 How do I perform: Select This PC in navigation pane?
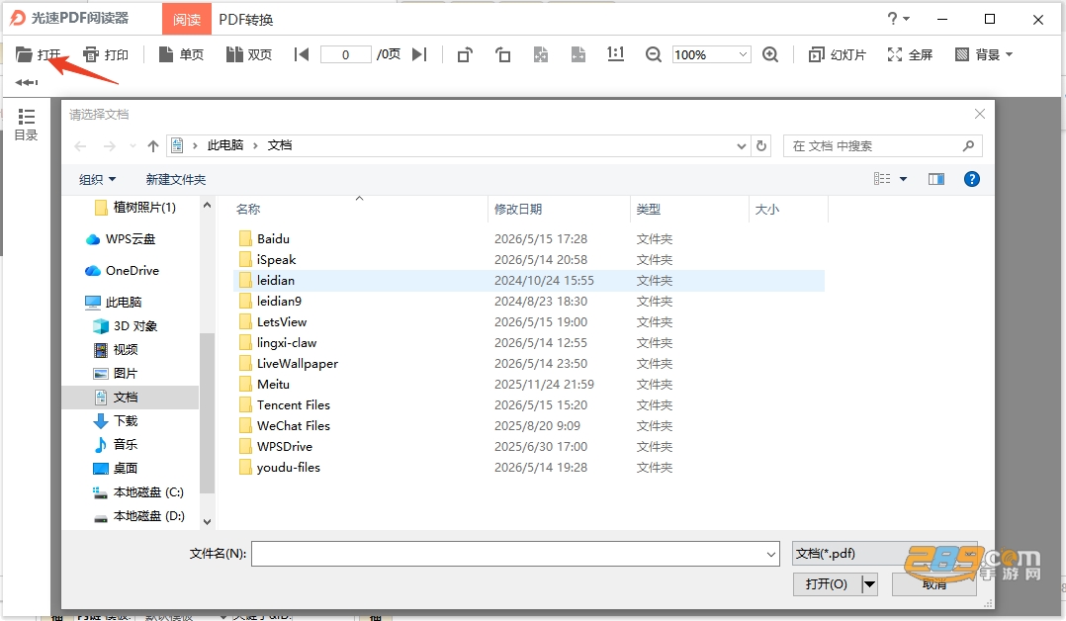coord(113,302)
